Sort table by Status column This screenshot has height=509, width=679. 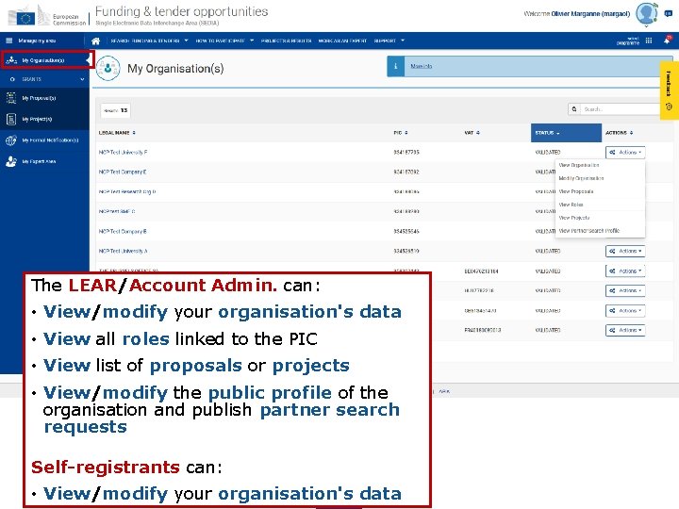566,133
